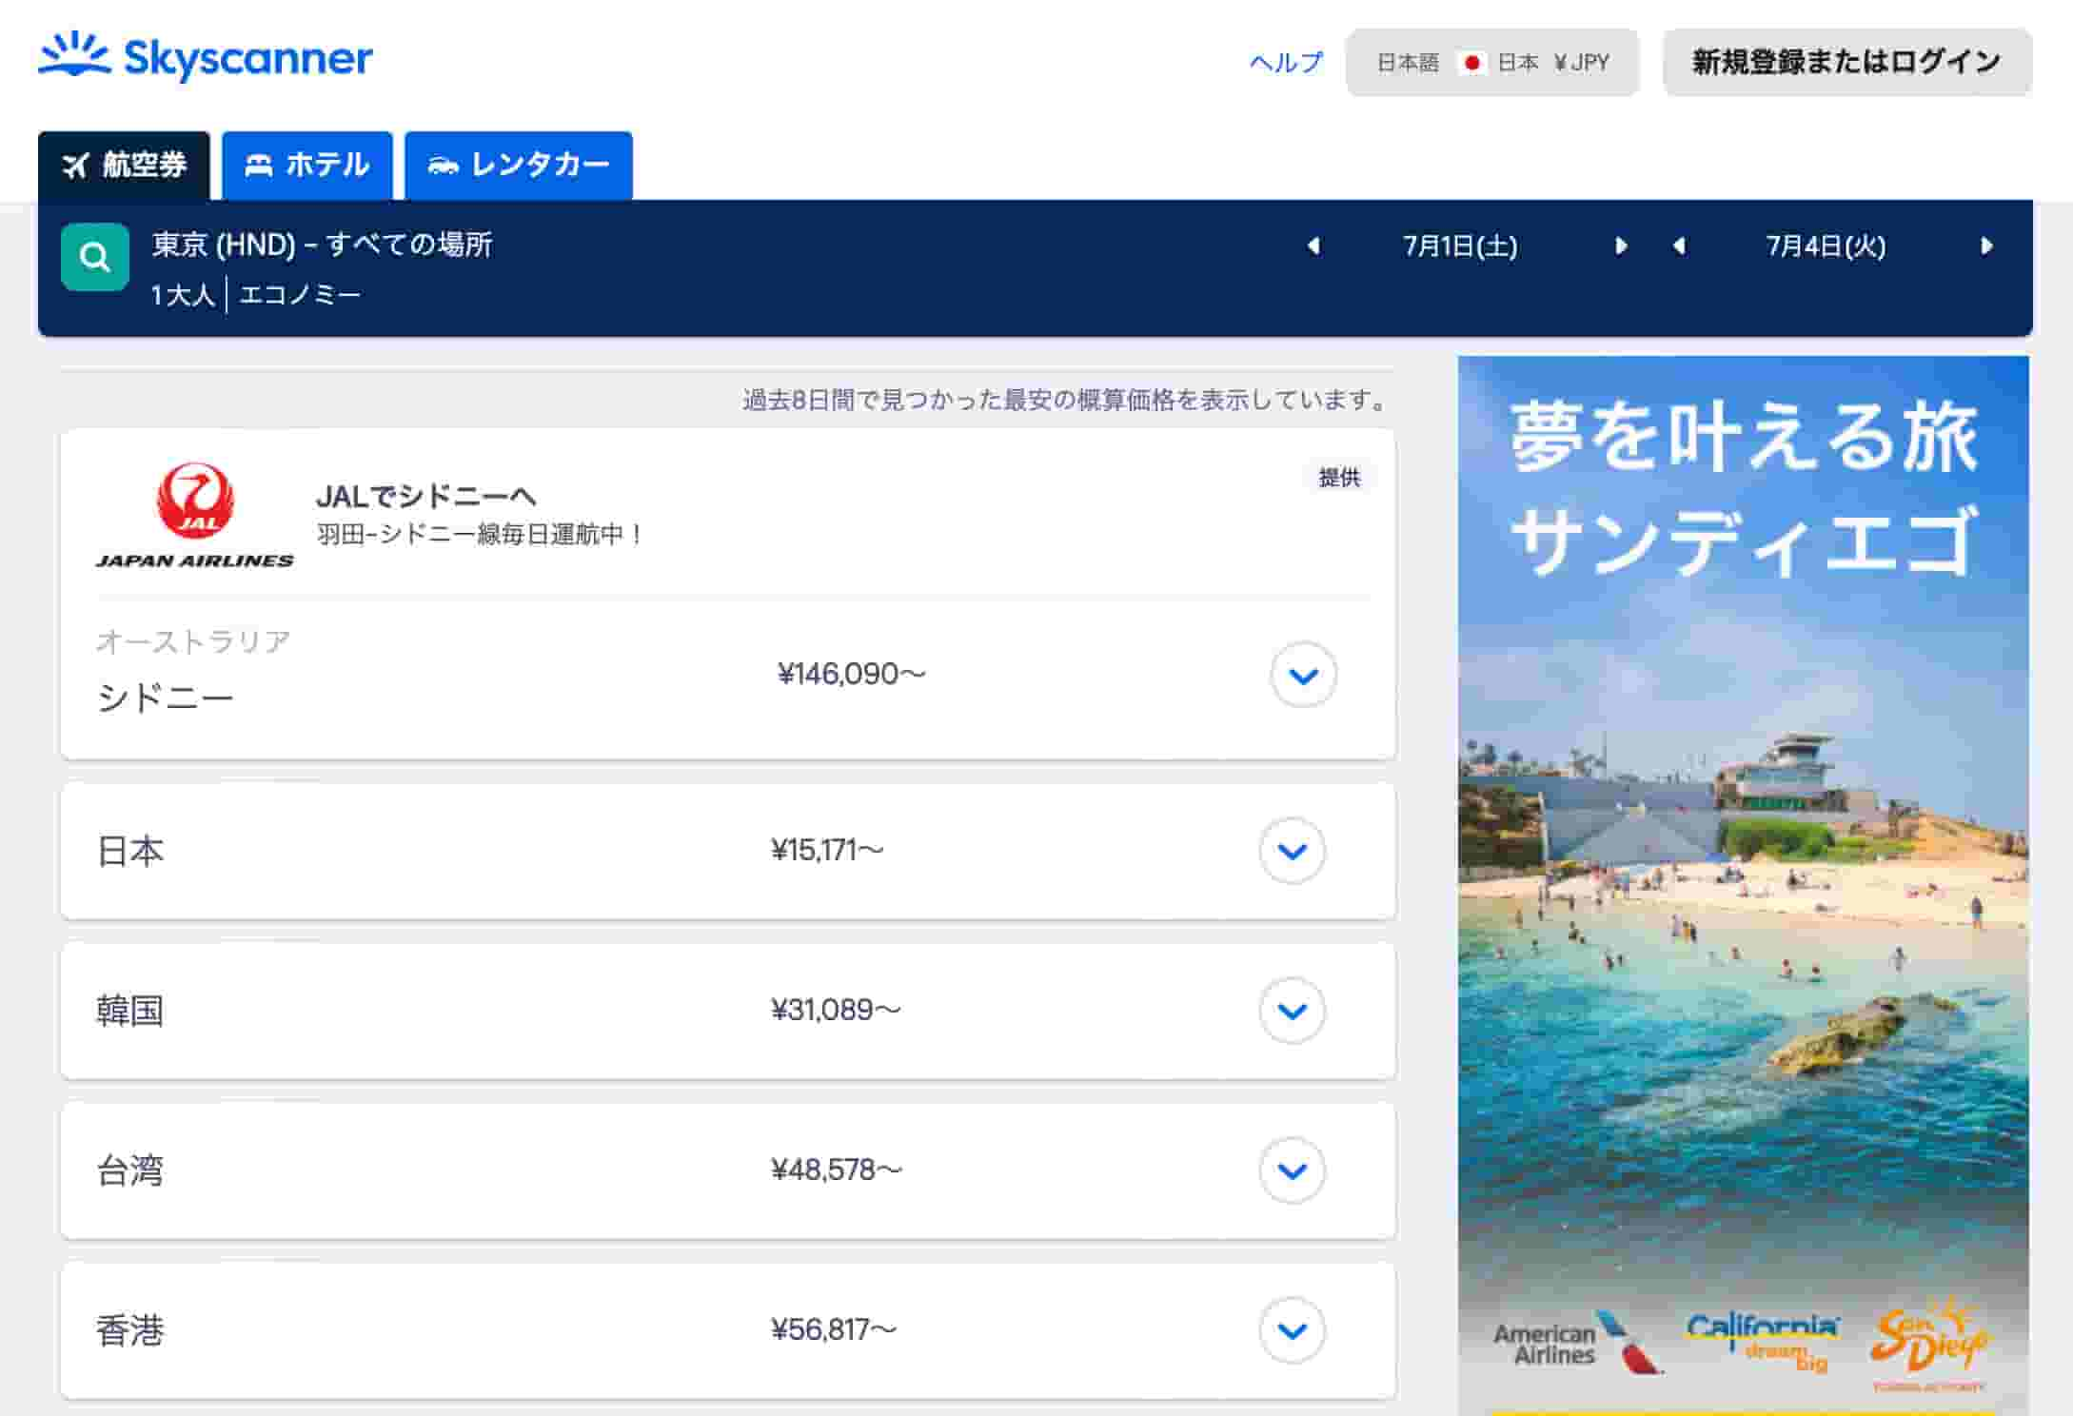Click 羽田-シドニー線毎日運航中！ subtitle
The width and height of the screenshot is (2073, 1416).
(x=482, y=534)
